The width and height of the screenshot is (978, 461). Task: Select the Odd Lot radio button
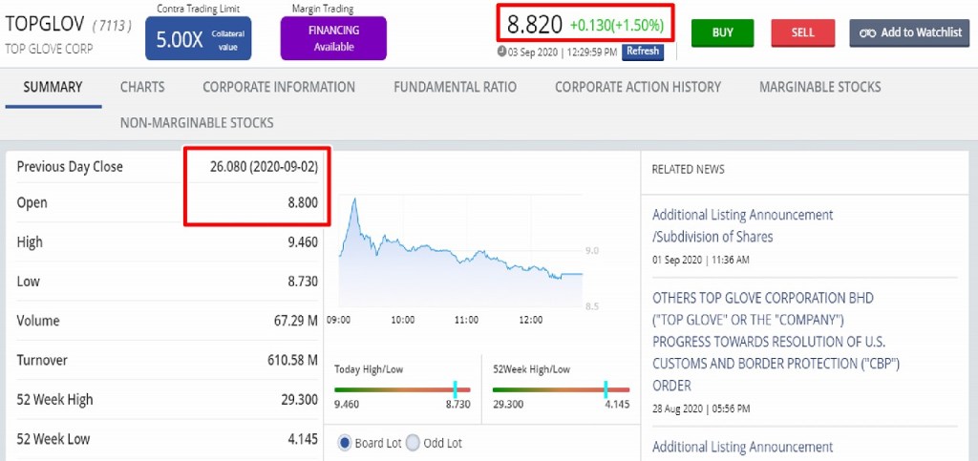coord(413,443)
